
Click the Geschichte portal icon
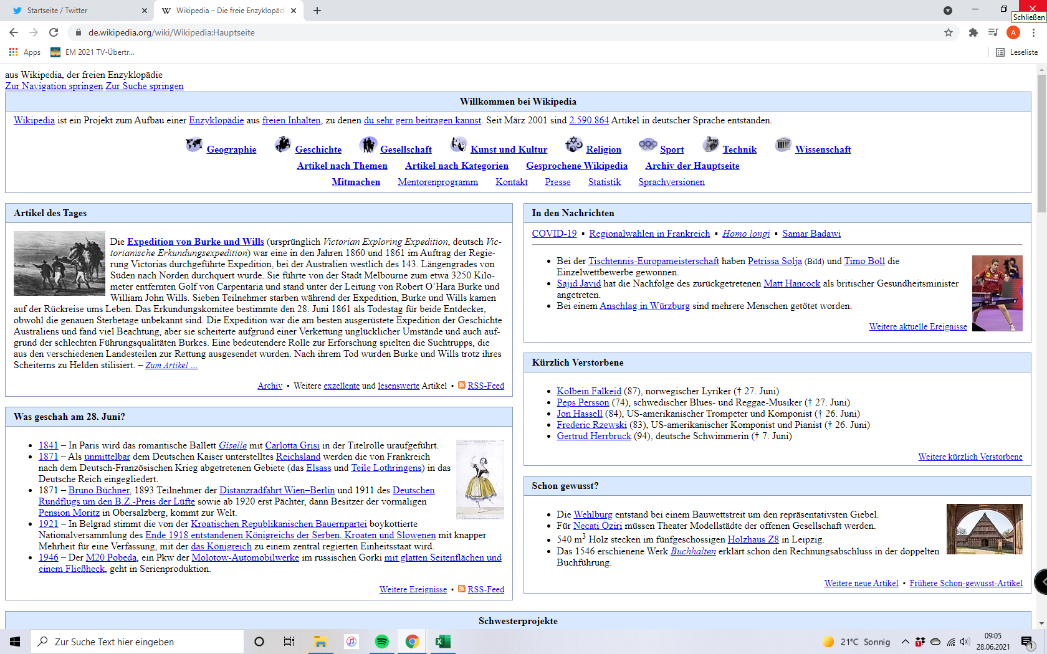click(x=283, y=145)
